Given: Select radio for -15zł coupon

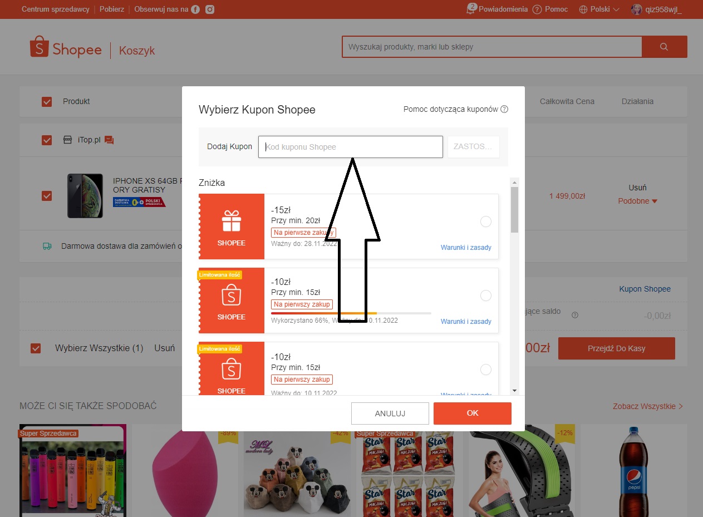Looking at the screenshot, I should click(x=486, y=221).
